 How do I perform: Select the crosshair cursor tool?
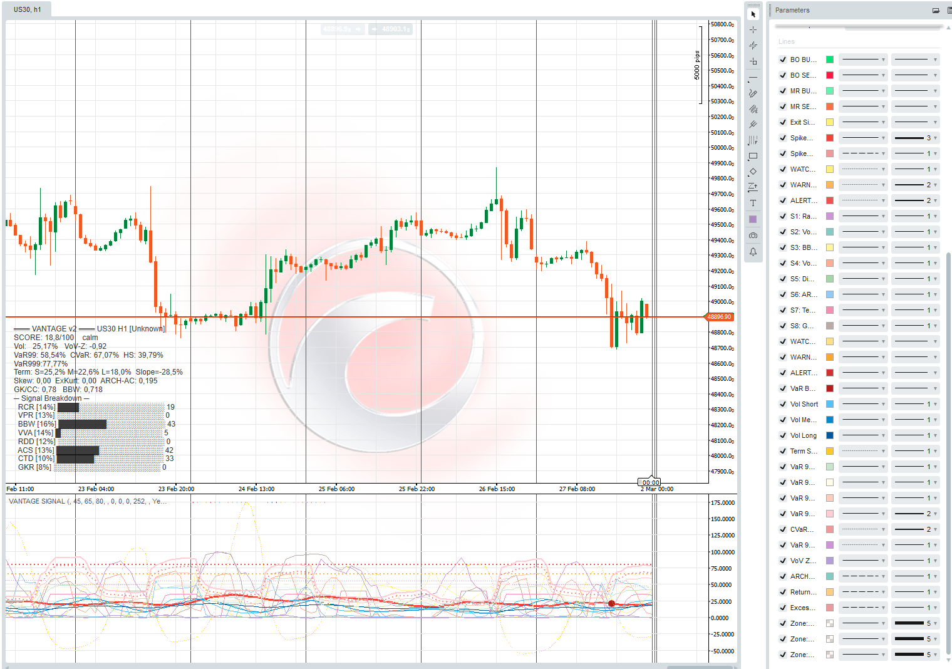tap(753, 29)
